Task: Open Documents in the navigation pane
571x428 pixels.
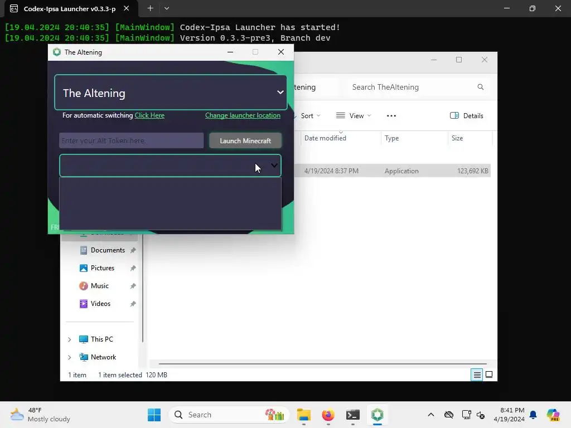Action: pos(108,250)
